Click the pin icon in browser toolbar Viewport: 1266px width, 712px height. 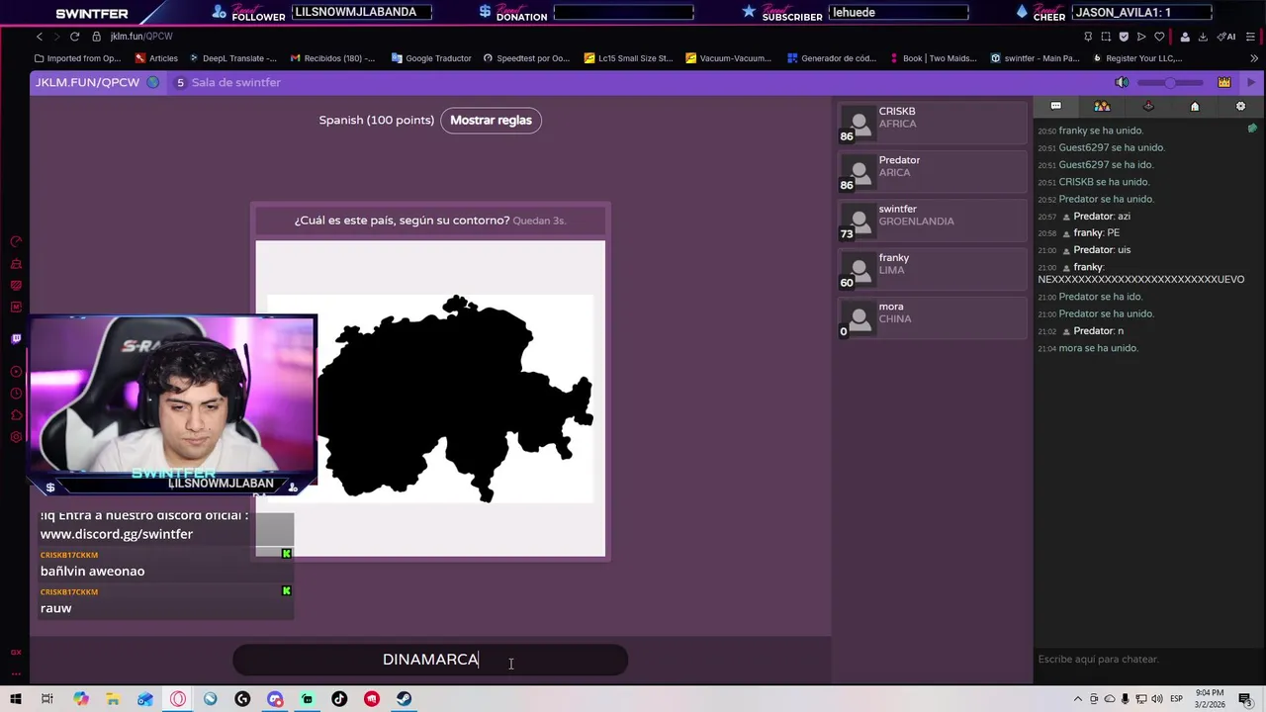tap(1088, 37)
